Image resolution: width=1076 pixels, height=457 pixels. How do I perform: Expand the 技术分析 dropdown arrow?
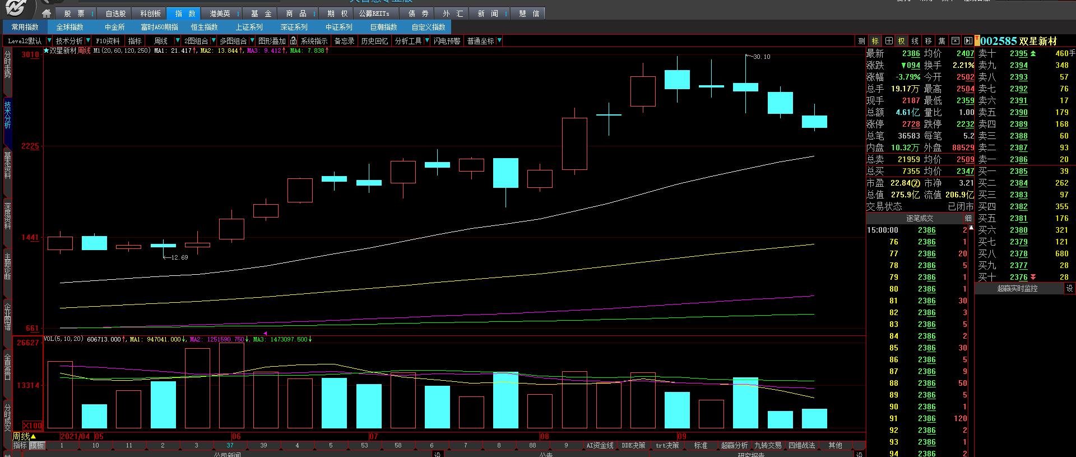(88, 41)
